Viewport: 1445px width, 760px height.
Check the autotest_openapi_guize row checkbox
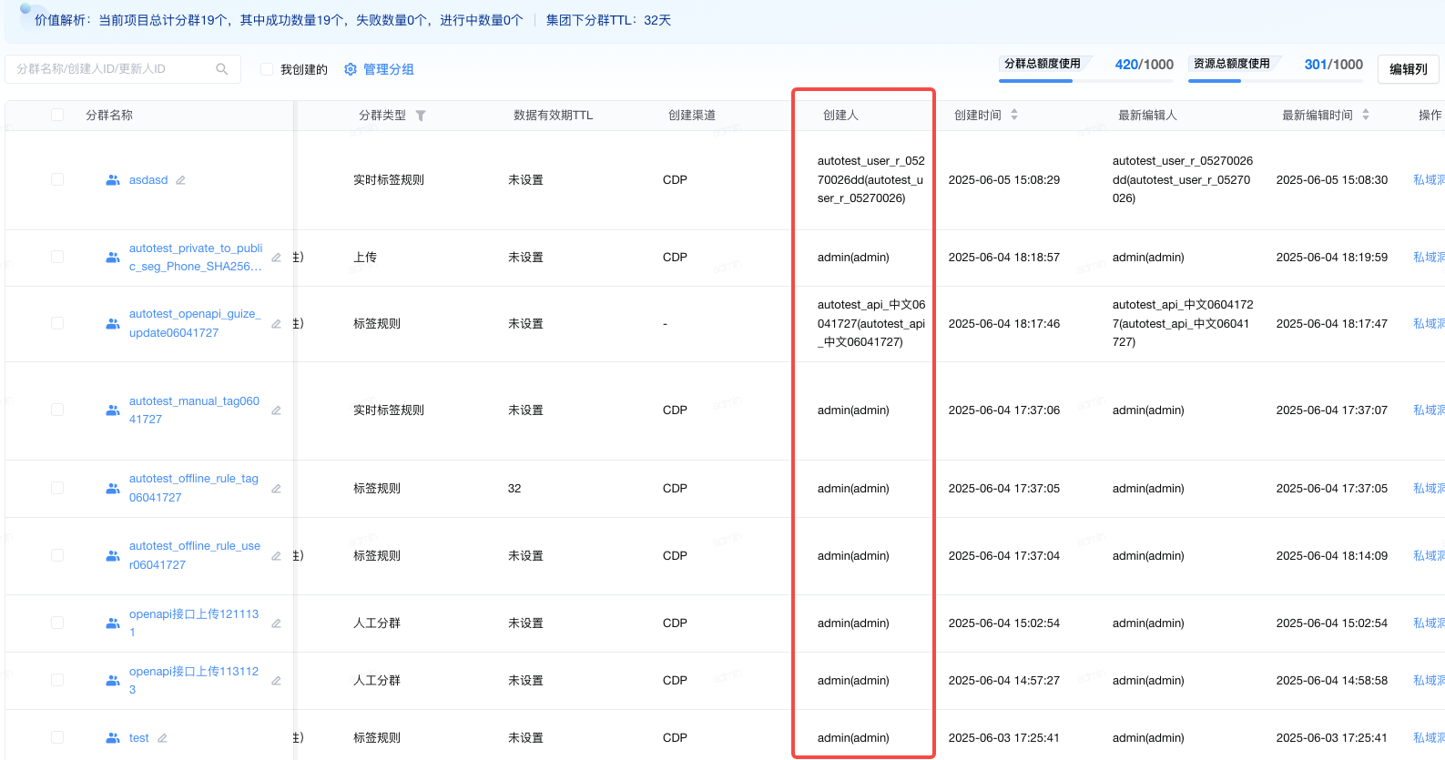(x=57, y=324)
